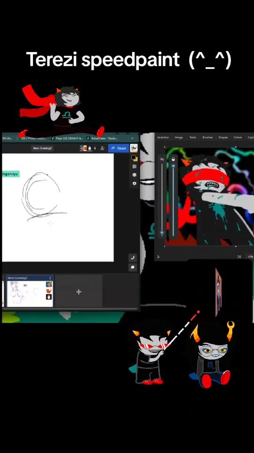Switch to the RaisaDrawz browser tab
This screenshot has height=453, width=254.
pyautogui.click(x=103, y=139)
